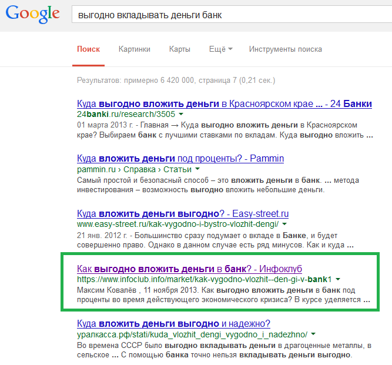The image size is (392, 365).
Task: Click snippet dated 21 янв. 2012
Action: pyautogui.click(x=215, y=240)
